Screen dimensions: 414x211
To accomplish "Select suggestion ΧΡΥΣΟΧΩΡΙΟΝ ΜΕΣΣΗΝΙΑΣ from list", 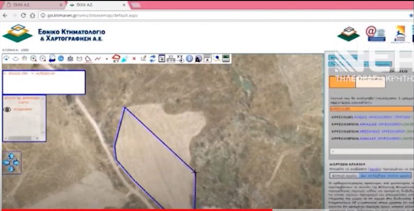I will [370, 131].
